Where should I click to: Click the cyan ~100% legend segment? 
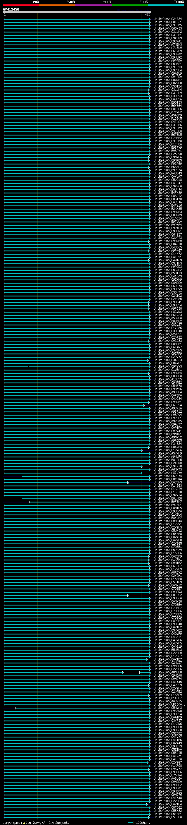point(166,5)
